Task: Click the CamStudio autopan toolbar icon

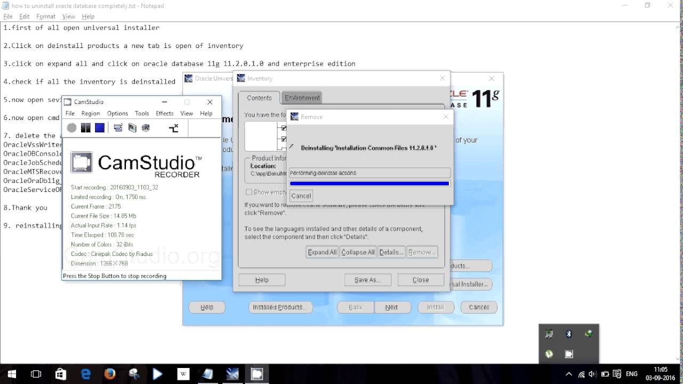Action: coord(174,128)
